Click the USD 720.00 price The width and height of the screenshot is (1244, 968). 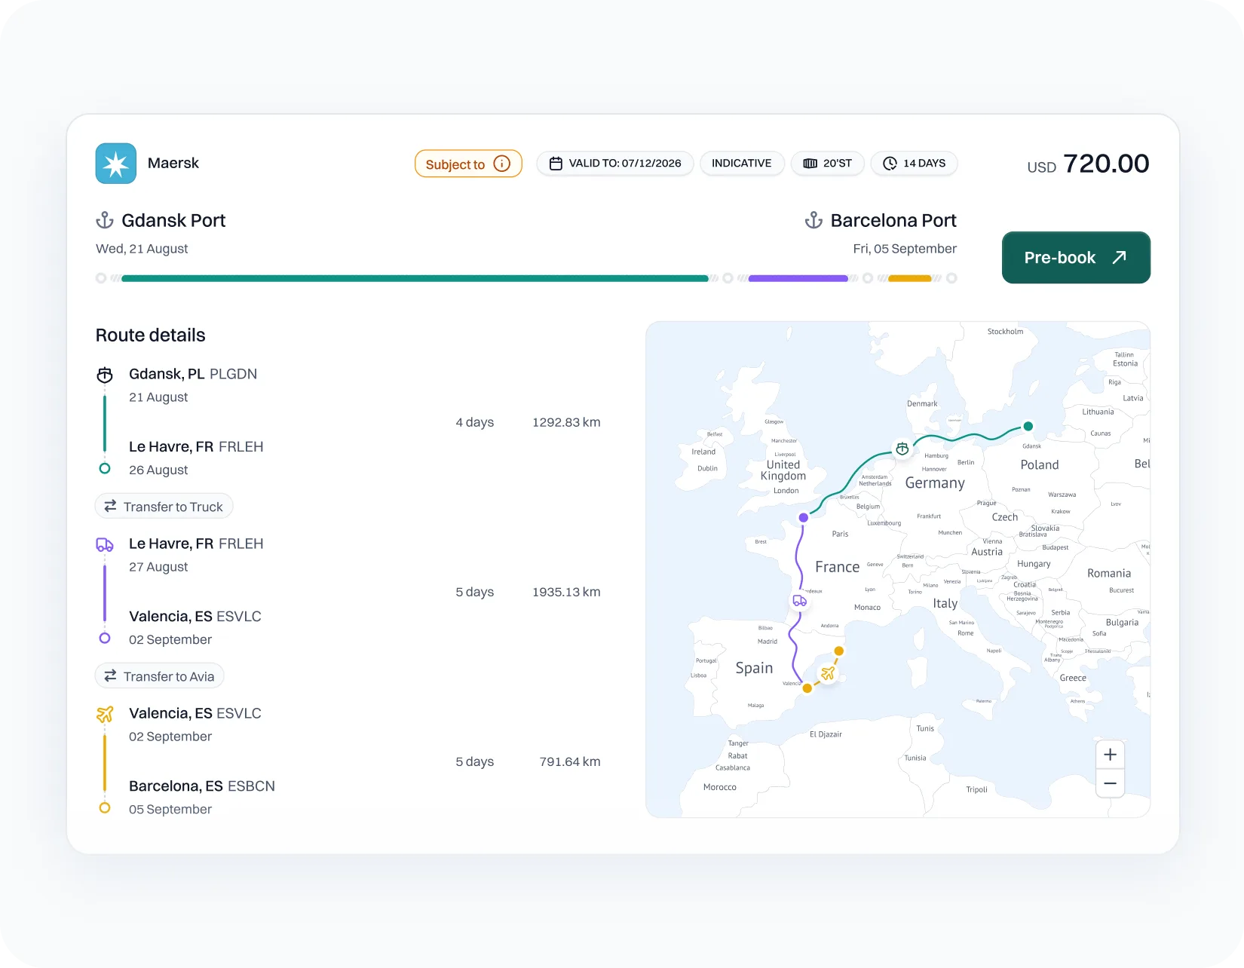click(1088, 164)
